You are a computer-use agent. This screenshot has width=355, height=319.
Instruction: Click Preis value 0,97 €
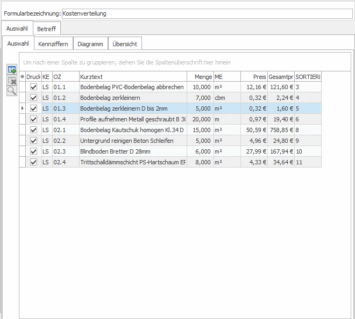254,119
